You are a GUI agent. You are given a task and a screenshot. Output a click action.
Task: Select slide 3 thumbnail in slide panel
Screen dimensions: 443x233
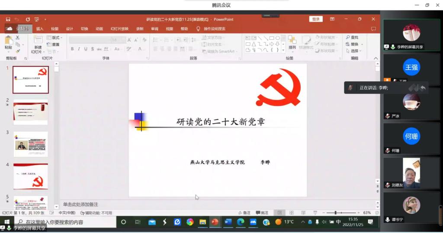[31, 144]
